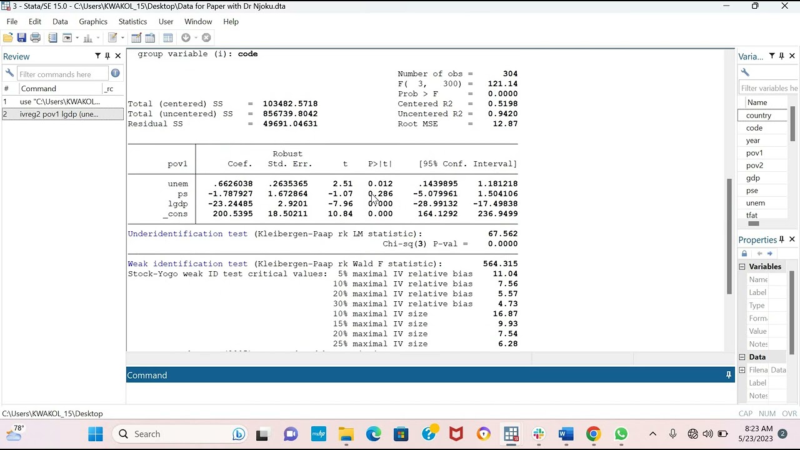Open the User menu

tap(166, 21)
